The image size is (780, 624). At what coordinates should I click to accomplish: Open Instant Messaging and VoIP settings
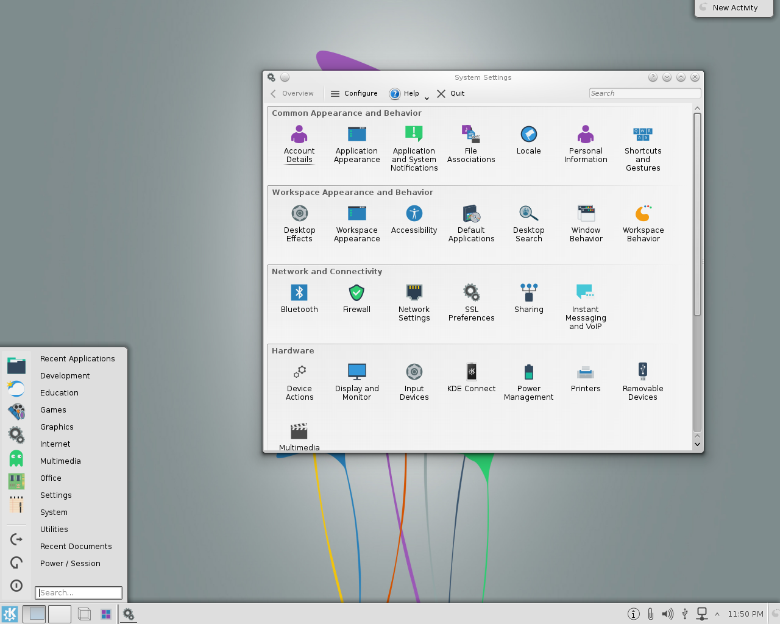(586, 307)
